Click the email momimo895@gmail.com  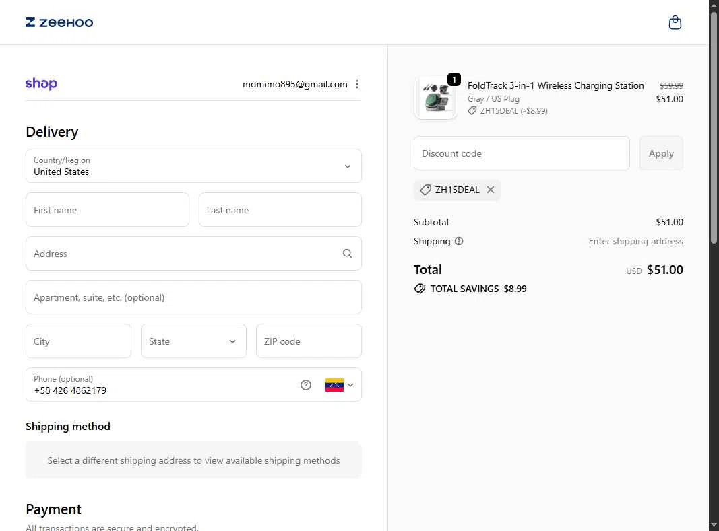pos(295,84)
